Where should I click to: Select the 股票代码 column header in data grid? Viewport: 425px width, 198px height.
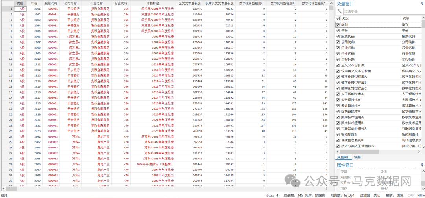tap(51, 4)
